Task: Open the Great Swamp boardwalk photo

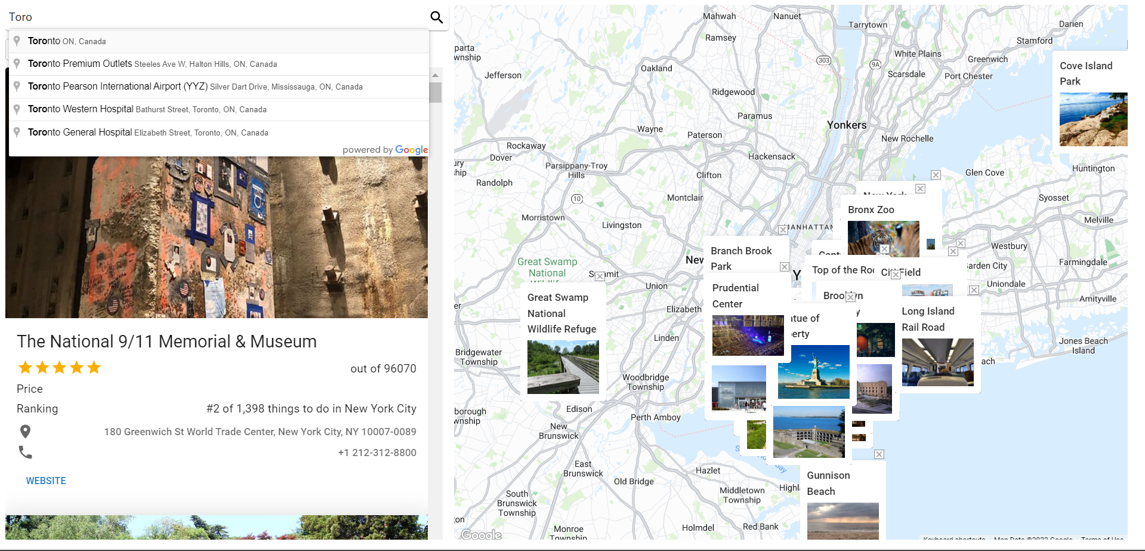Action: pos(563,367)
